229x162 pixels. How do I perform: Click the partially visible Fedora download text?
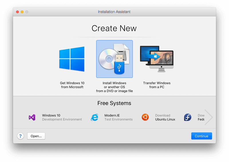(201, 117)
